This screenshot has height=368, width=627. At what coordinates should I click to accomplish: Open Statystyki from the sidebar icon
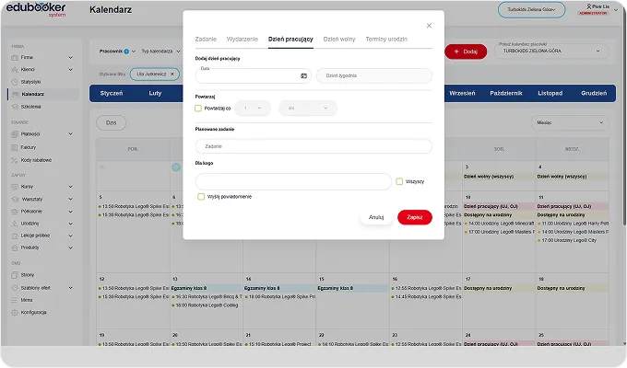point(15,81)
